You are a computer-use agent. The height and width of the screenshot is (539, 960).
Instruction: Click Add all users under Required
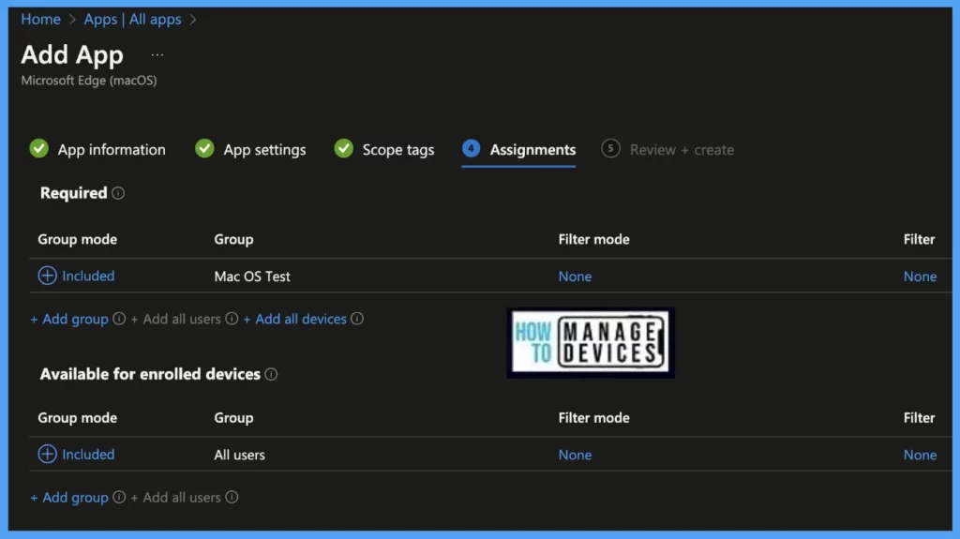point(175,319)
